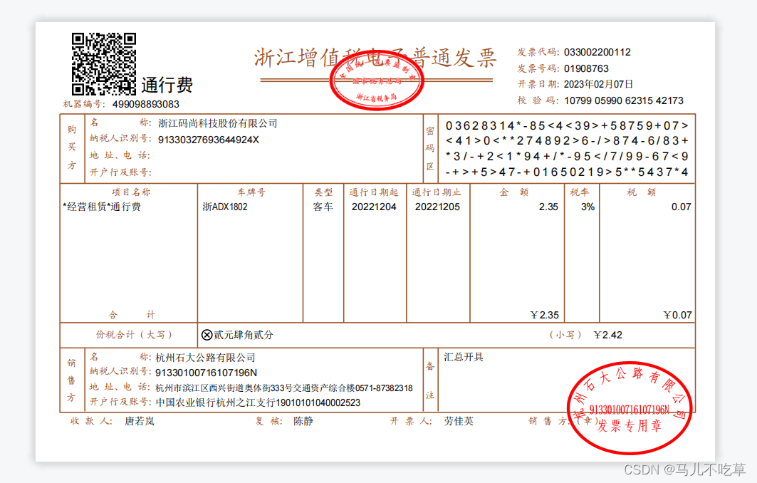Screen dimensions: 757x483
Task: Click seller bank account 中国农业银行杭州之江支行
Action: [215, 402]
